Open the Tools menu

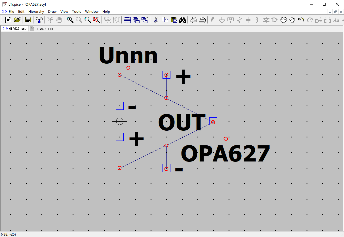pos(77,12)
